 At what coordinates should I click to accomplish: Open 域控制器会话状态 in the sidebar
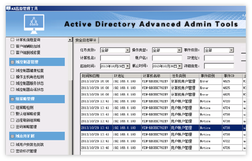tap(30, 89)
